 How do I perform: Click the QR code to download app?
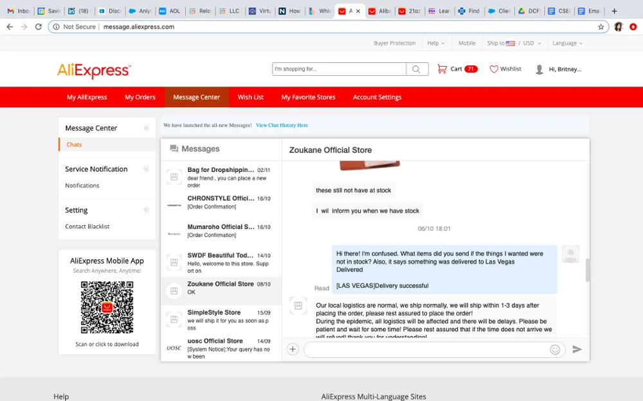(x=107, y=307)
